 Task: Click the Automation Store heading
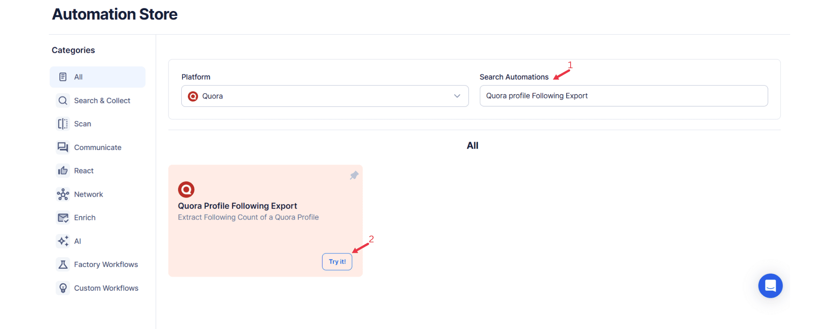point(114,14)
